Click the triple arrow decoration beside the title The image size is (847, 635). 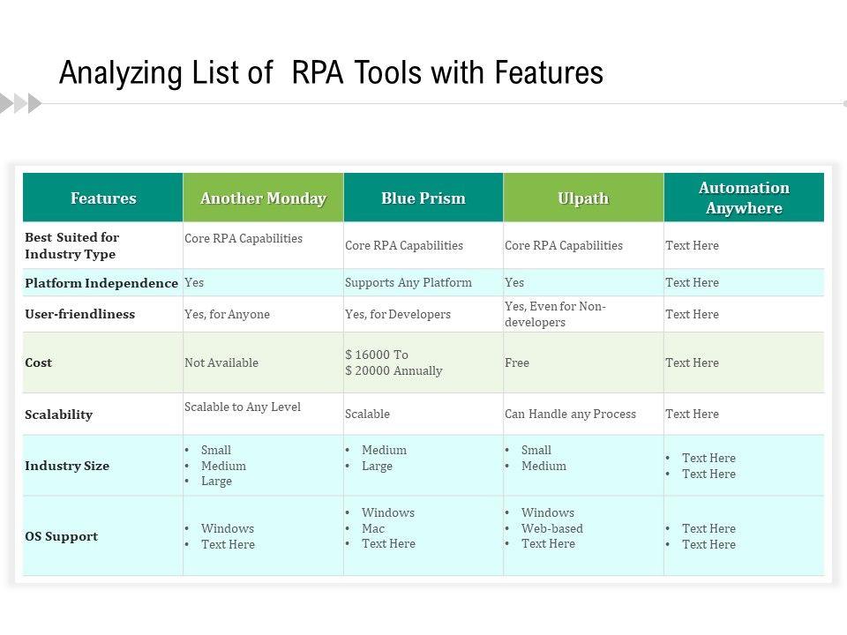coord(21,103)
